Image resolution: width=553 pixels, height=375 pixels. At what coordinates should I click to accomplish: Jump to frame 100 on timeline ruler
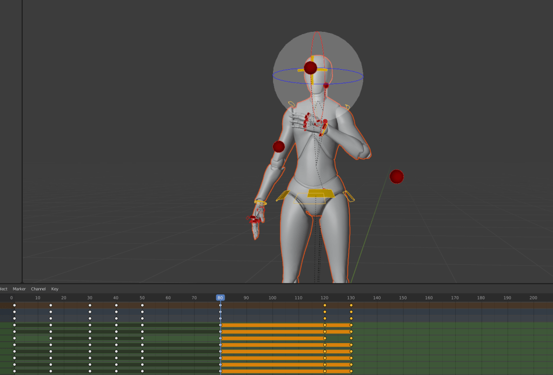tap(272, 298)
